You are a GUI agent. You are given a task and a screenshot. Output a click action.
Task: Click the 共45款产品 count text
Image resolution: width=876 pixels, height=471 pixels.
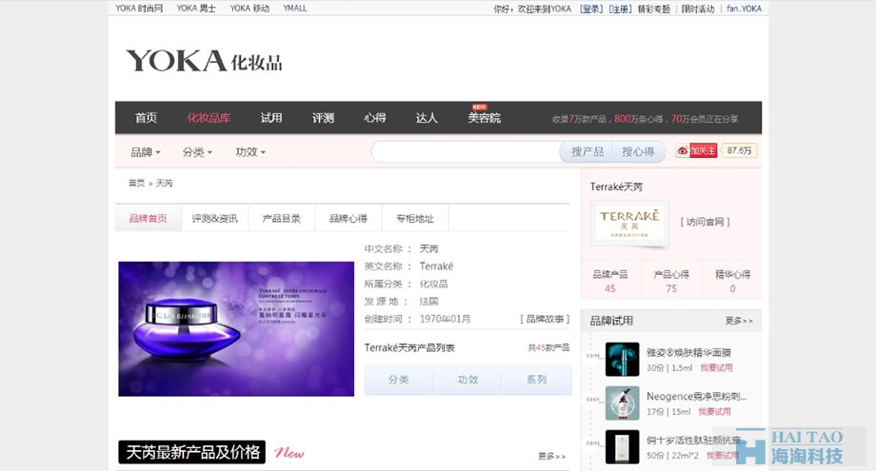point(548,347)
